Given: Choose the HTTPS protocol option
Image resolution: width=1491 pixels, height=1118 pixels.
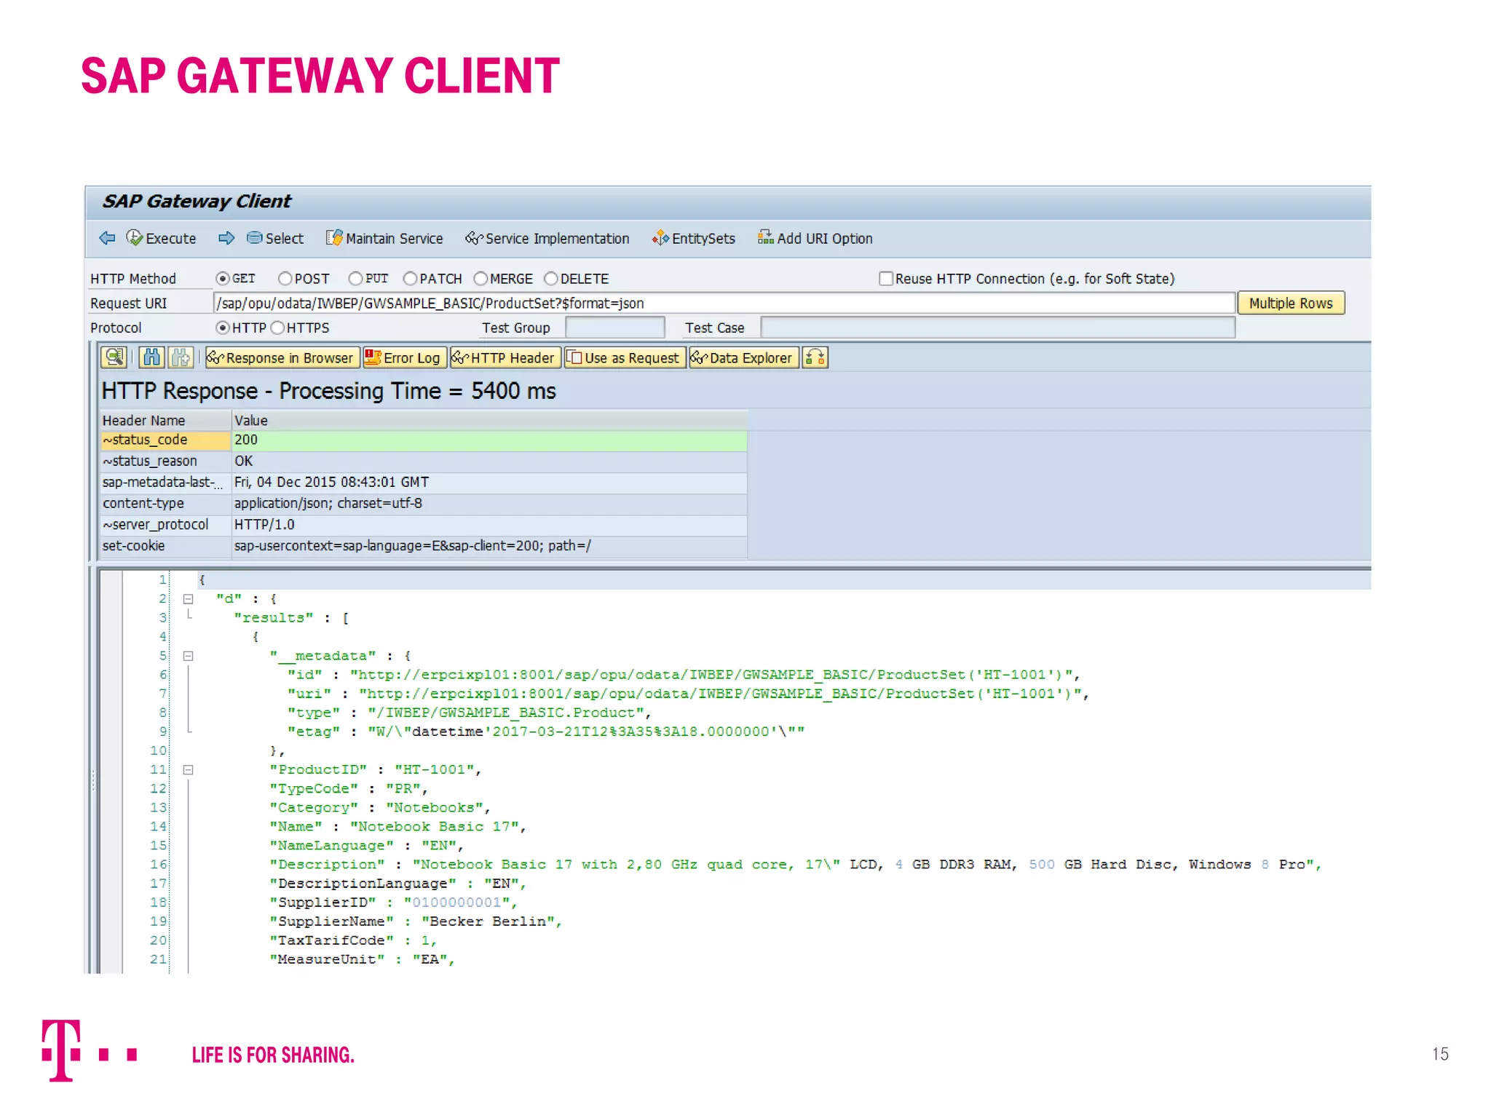Looking at the screenshot, I should (x=277, y=328).
